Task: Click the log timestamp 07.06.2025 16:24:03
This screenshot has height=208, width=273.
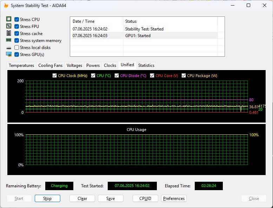Action: [90, 36]
